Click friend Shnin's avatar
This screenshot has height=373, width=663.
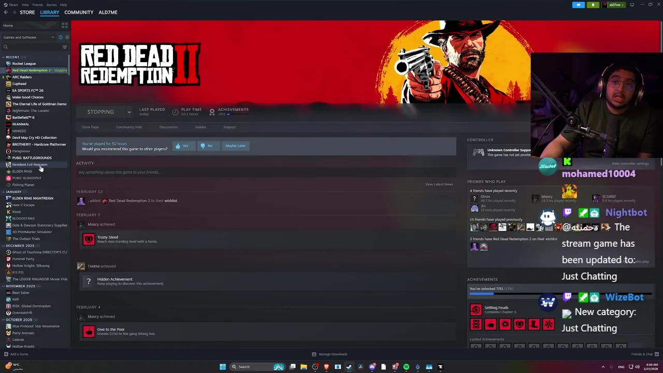[474, 198]
